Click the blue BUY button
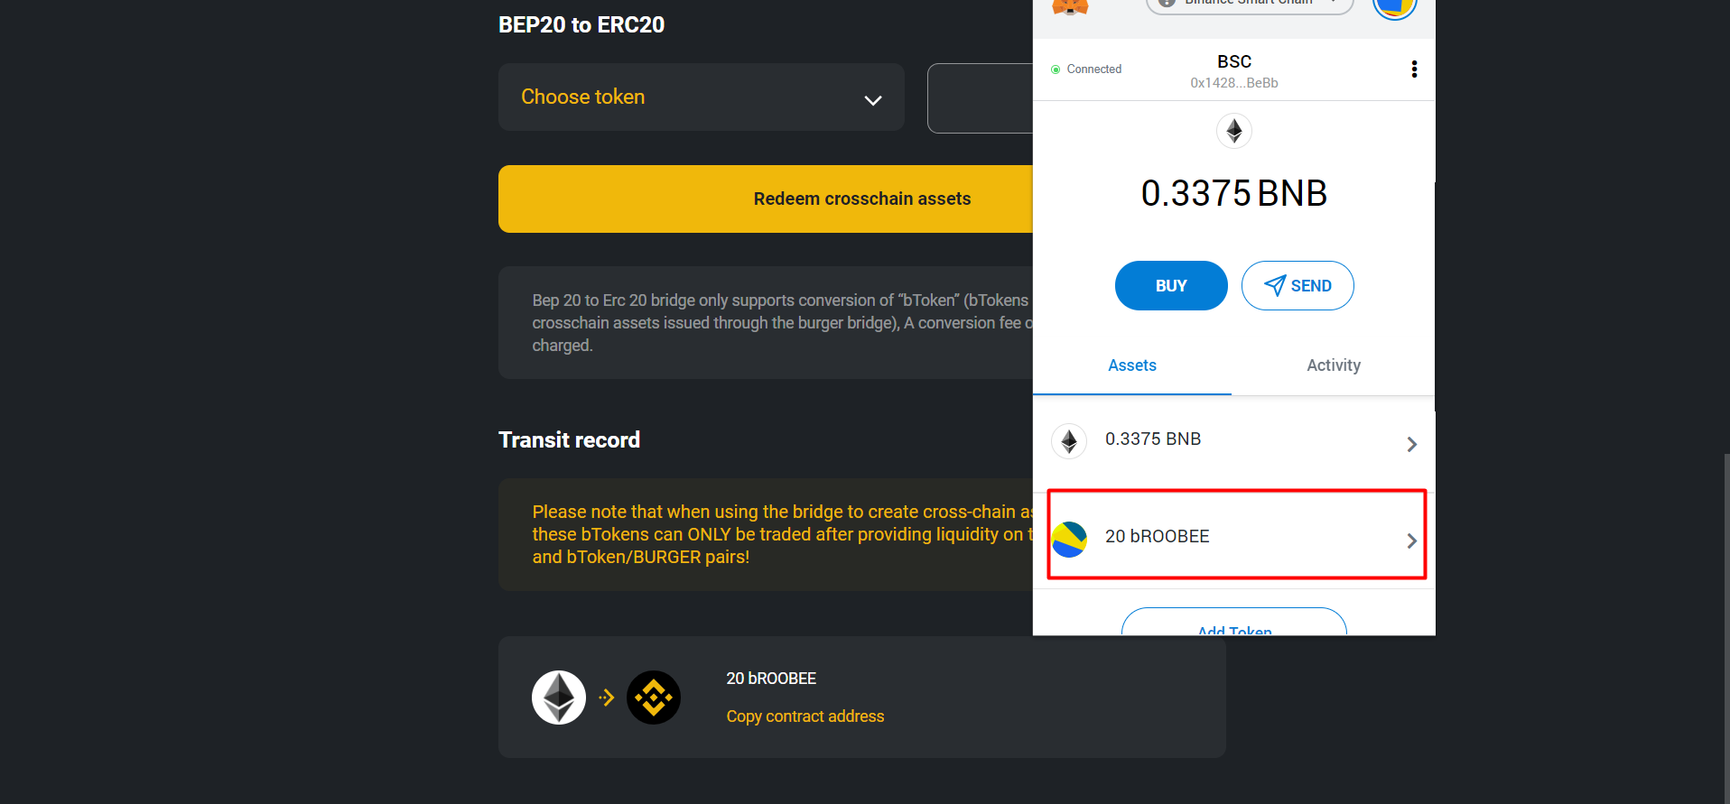The height and width of the screenshot is (804, 1730). click(x=1171, y=286)
